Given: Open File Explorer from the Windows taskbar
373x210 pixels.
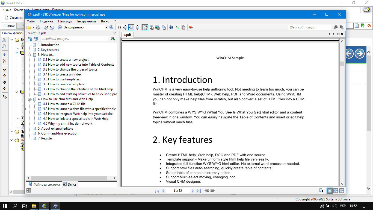Looking at the screenshot, I should (x=34, y=206).
